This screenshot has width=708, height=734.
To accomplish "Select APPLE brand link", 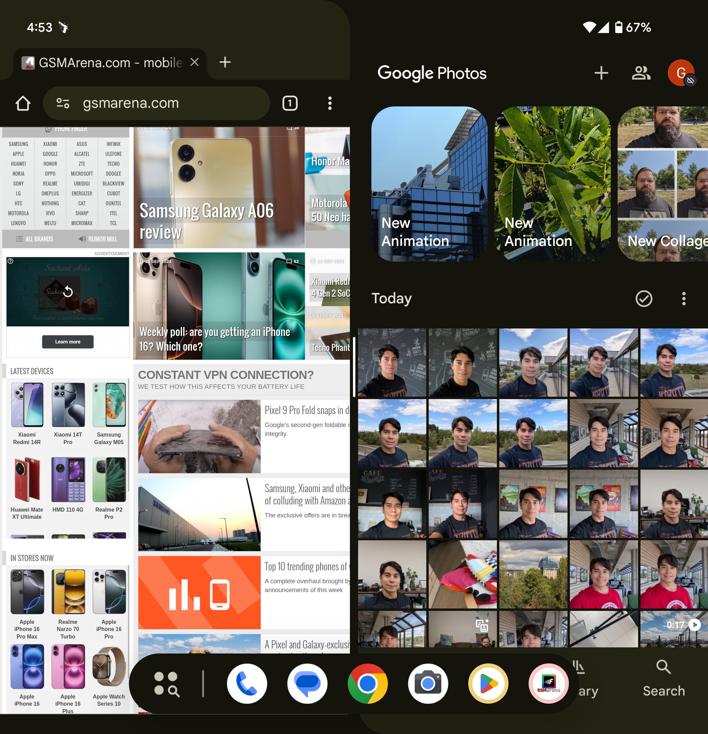I will point(18,154).
